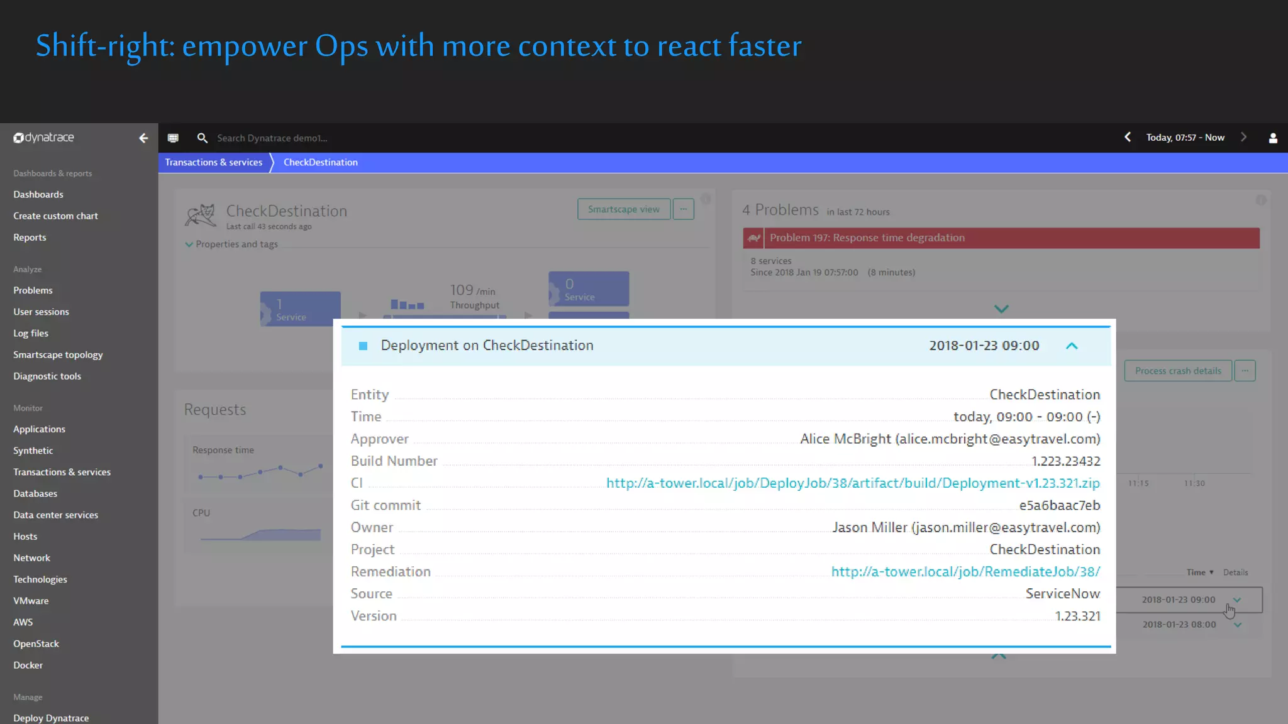Collapse sidebar with the back arrow
This screenshot has width=1288, height=724.
(x=143, y=138)
